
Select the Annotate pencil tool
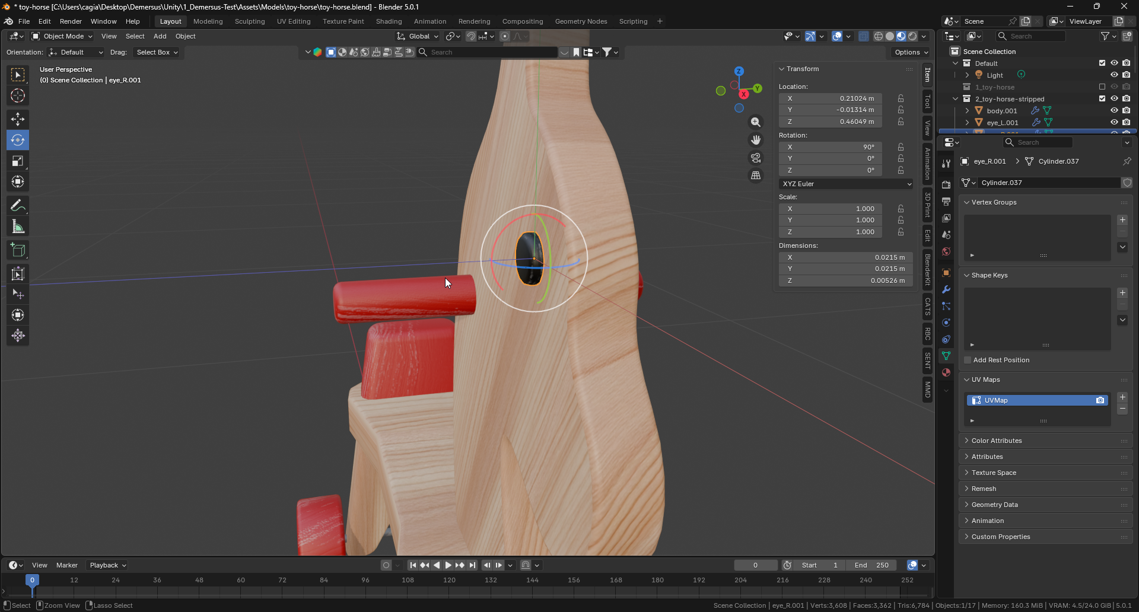tap(18, 206)
